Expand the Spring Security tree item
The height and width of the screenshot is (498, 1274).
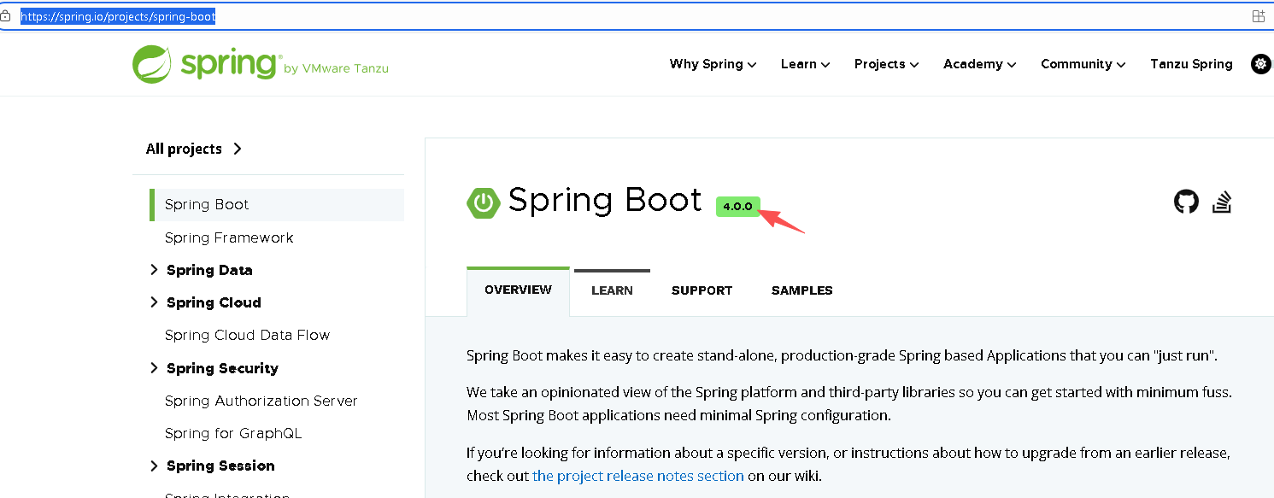[x=155, y=368]
